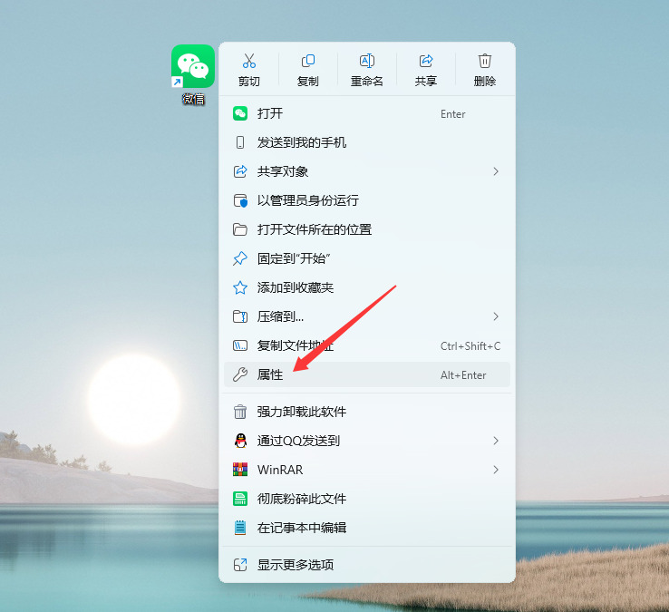Click the wrench icon for 属性
Screen dimensions: 669x612
coord(240,374)
